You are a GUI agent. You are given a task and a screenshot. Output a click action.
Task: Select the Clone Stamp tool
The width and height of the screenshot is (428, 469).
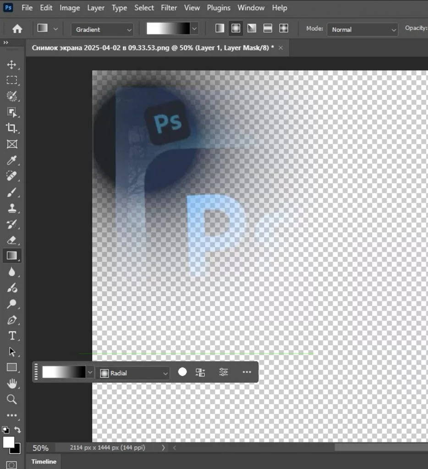pos(12,208)
